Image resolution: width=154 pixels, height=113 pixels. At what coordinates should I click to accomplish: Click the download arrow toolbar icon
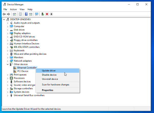[51, 14]
